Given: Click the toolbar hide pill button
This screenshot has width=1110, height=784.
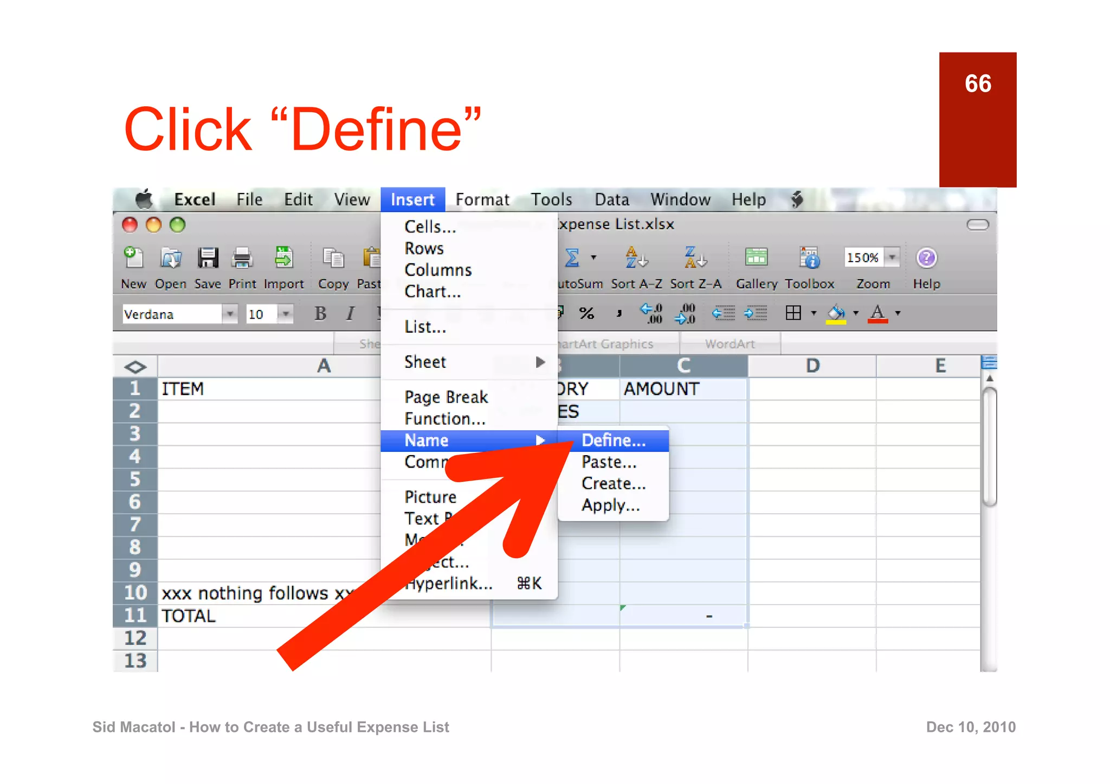Looking at the screenshot, I should [978, 224].
